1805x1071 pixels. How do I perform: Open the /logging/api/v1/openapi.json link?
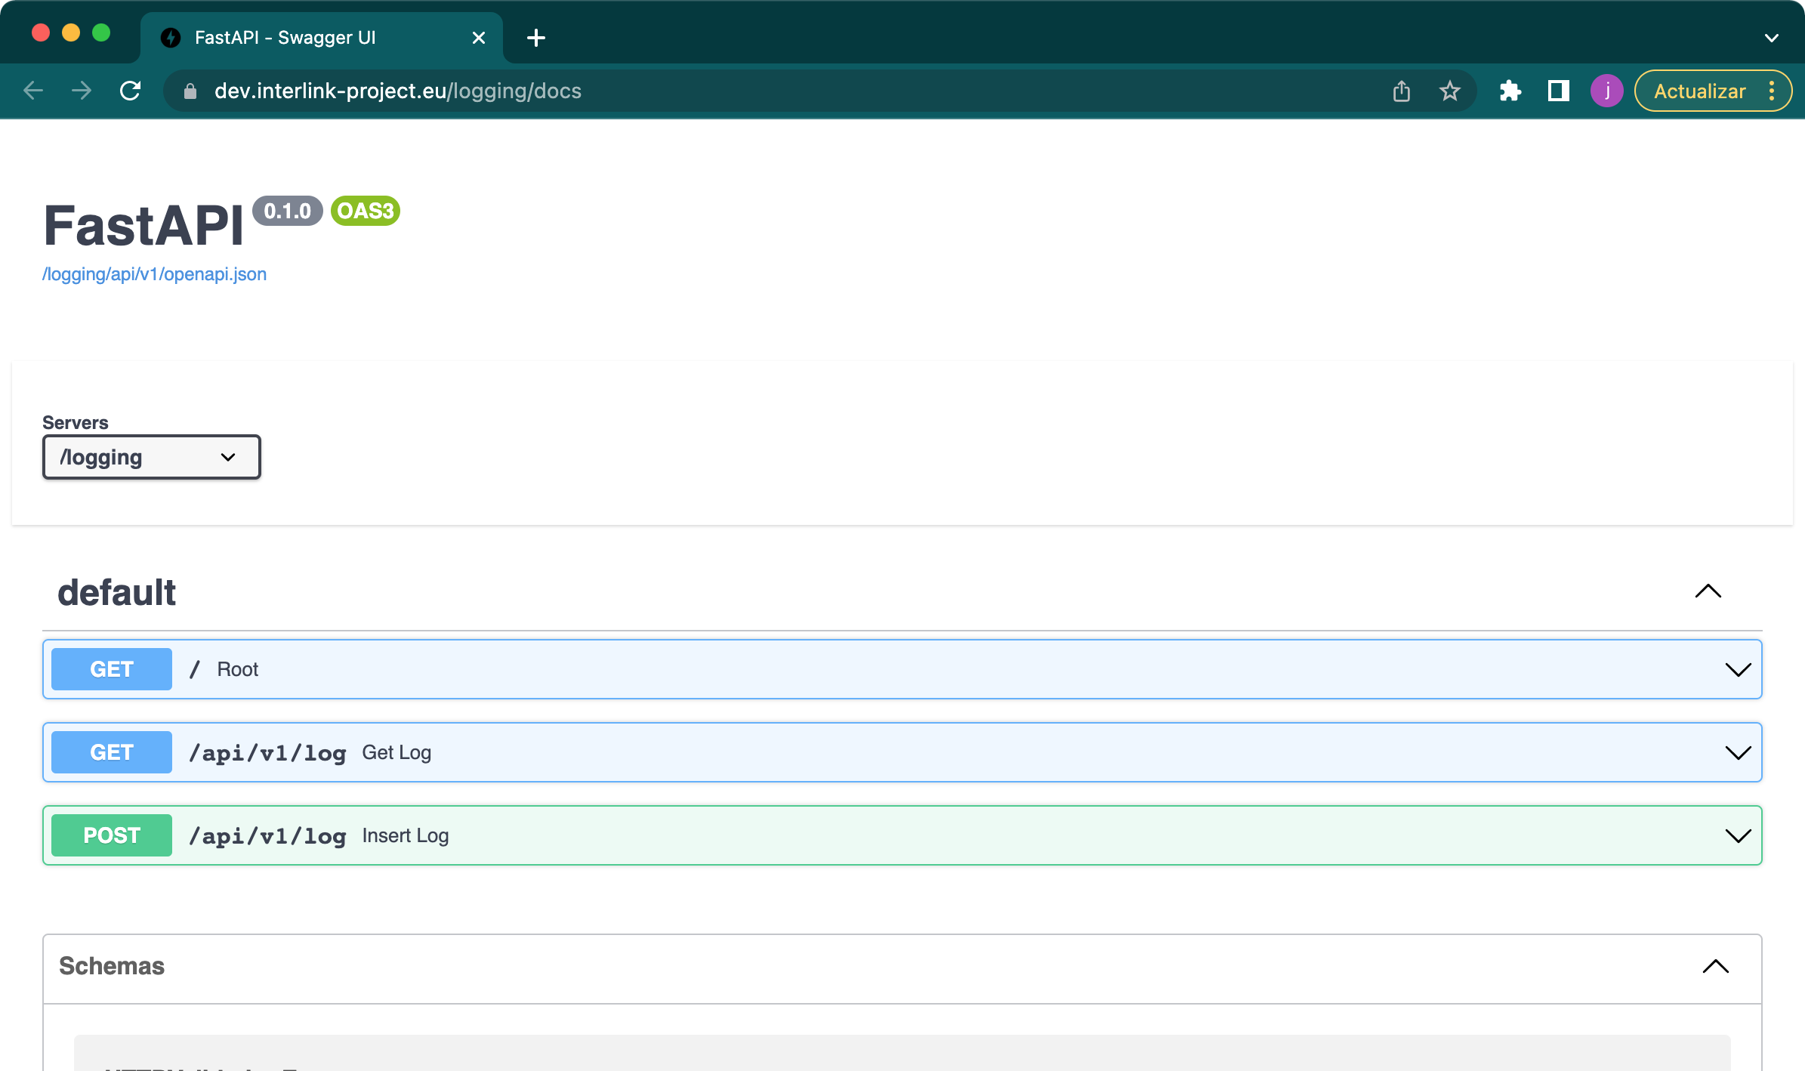click(x=154, y=274)
